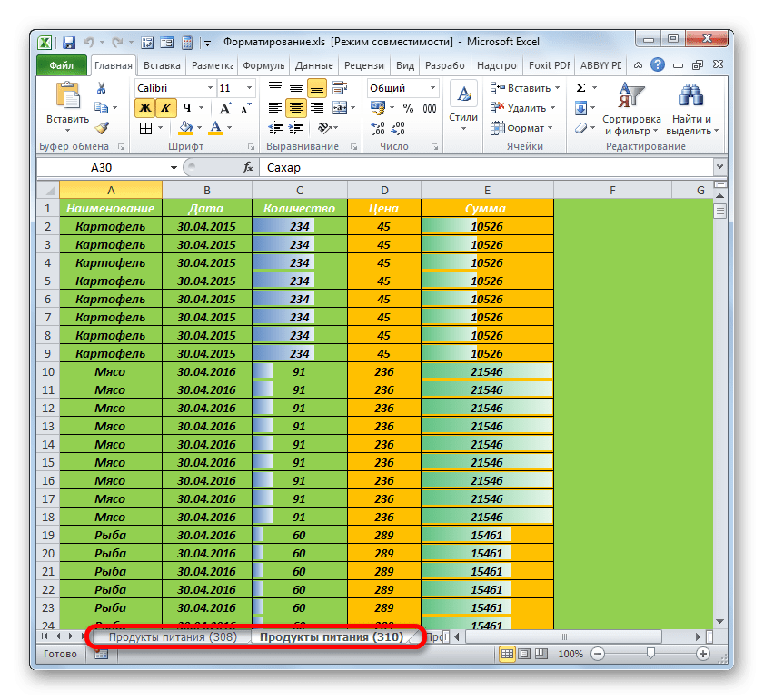This screenshot has width=764, height=700.
Task: Open the Вставить cells dropdown arrow
Action: point(557,88)
